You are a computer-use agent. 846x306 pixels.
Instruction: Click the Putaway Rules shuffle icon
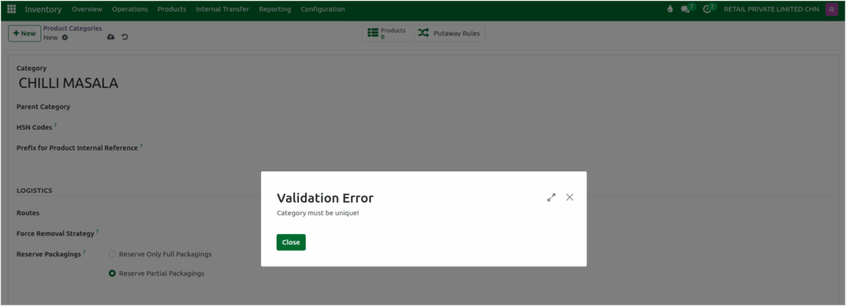point(424,33)
